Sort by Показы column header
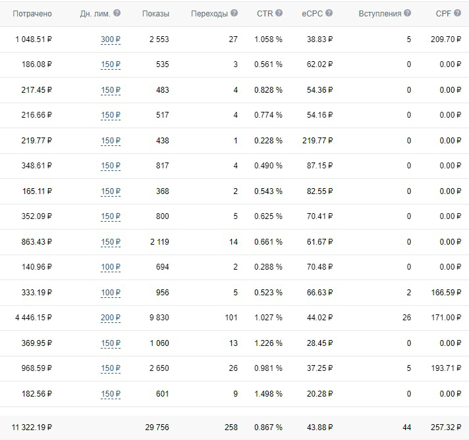469x440 pixels. click(155, 14)
